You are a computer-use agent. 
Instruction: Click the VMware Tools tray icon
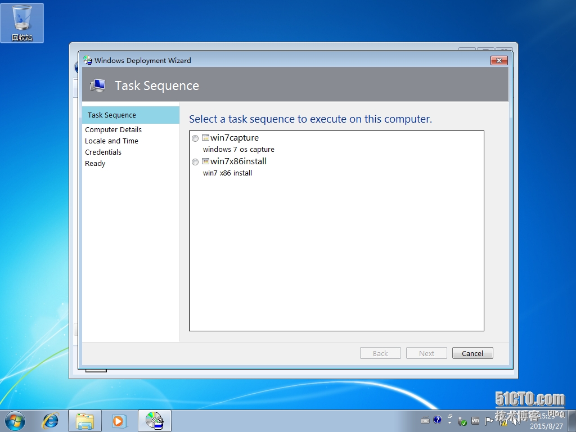click(x=475, y=421)
